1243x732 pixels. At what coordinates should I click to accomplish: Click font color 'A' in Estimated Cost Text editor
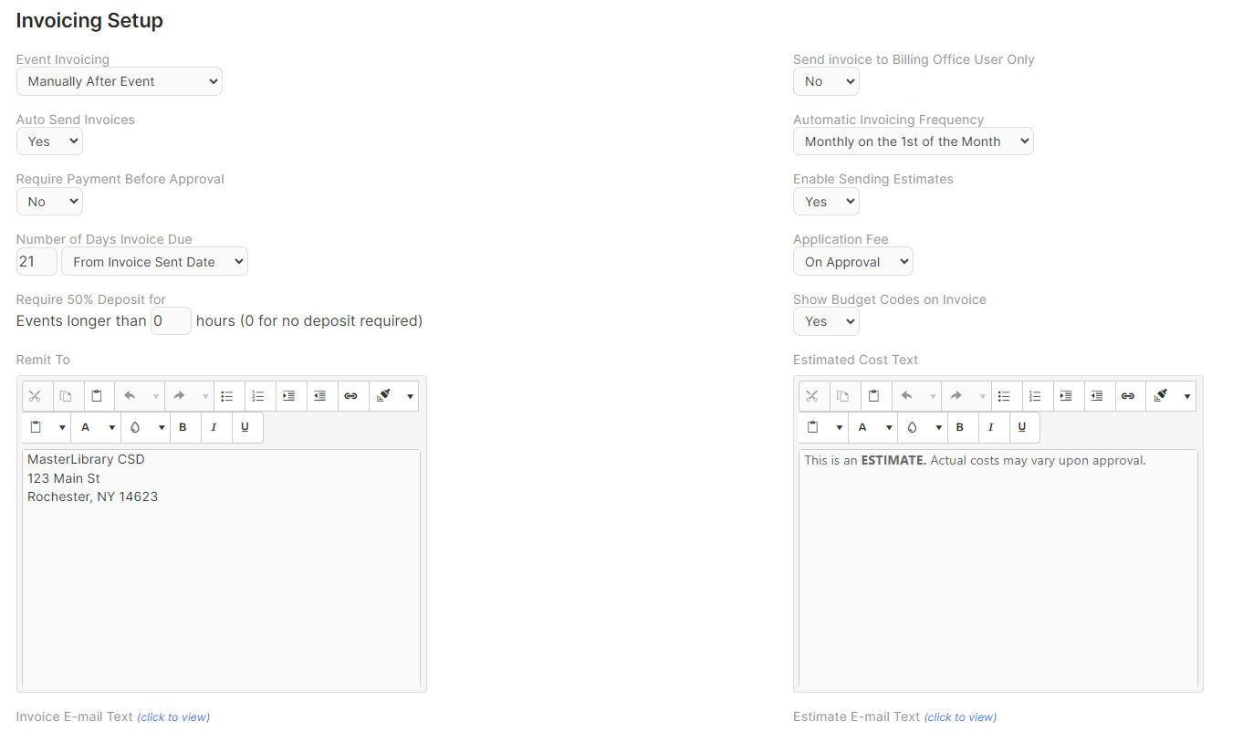862,427
